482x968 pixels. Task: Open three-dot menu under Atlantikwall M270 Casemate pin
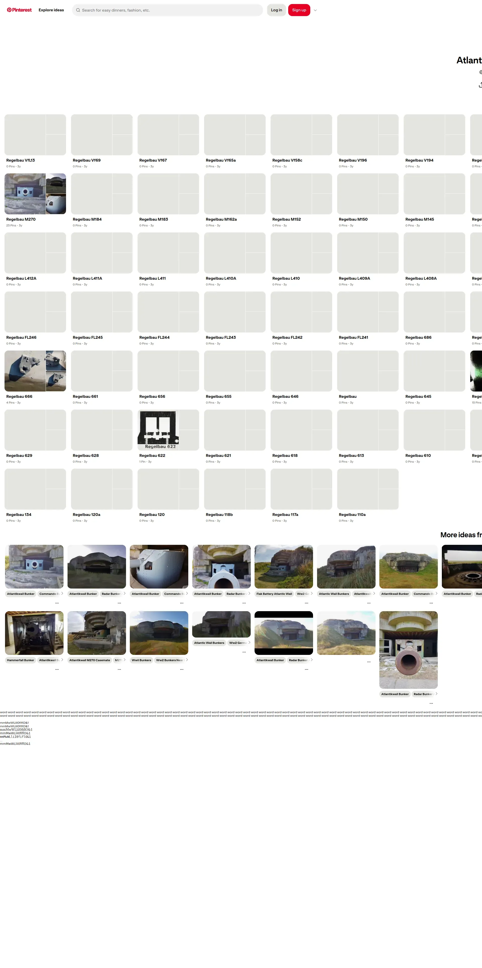pos(119,669)
